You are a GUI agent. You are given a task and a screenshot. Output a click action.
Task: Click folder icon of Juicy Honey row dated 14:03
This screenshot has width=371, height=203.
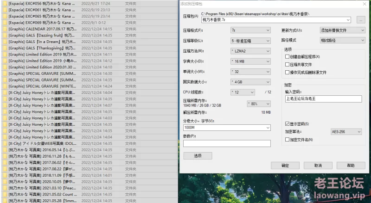5,118
